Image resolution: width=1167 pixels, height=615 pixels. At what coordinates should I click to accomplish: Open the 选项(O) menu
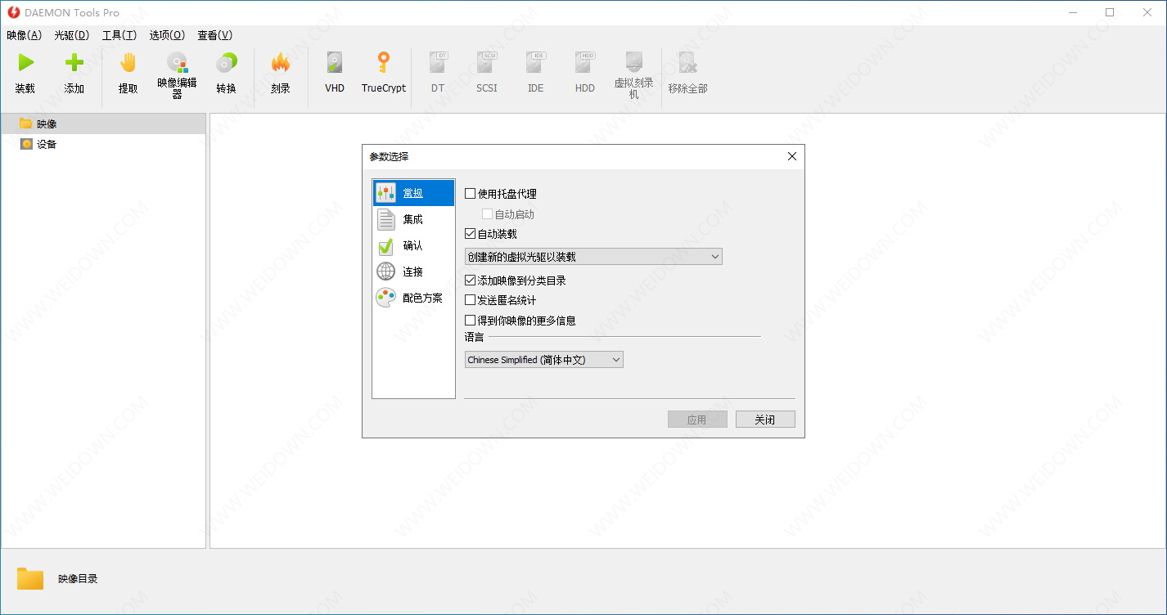tap(167, 35)
